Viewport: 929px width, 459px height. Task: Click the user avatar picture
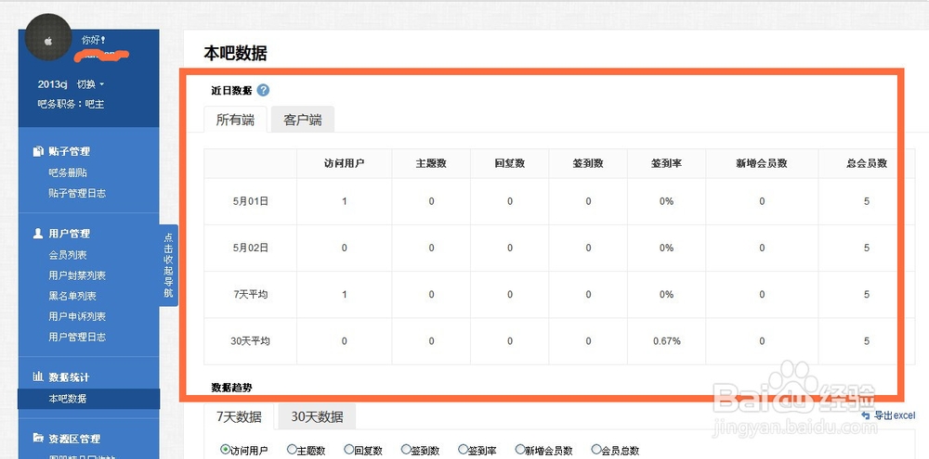pyautogui.click(x=48, y=42)
